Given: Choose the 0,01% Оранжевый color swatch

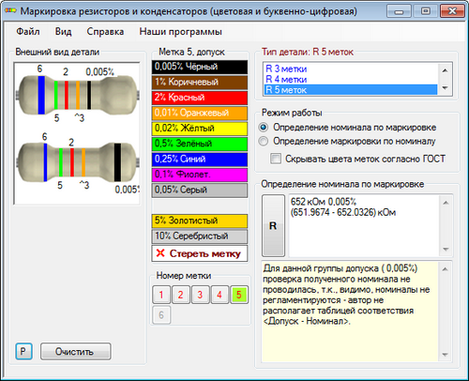Looking at the screenshot, I should point(200,113).
